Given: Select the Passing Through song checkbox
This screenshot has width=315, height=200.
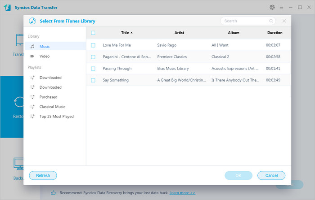Looking at the screenshot, I should [93, 69].
